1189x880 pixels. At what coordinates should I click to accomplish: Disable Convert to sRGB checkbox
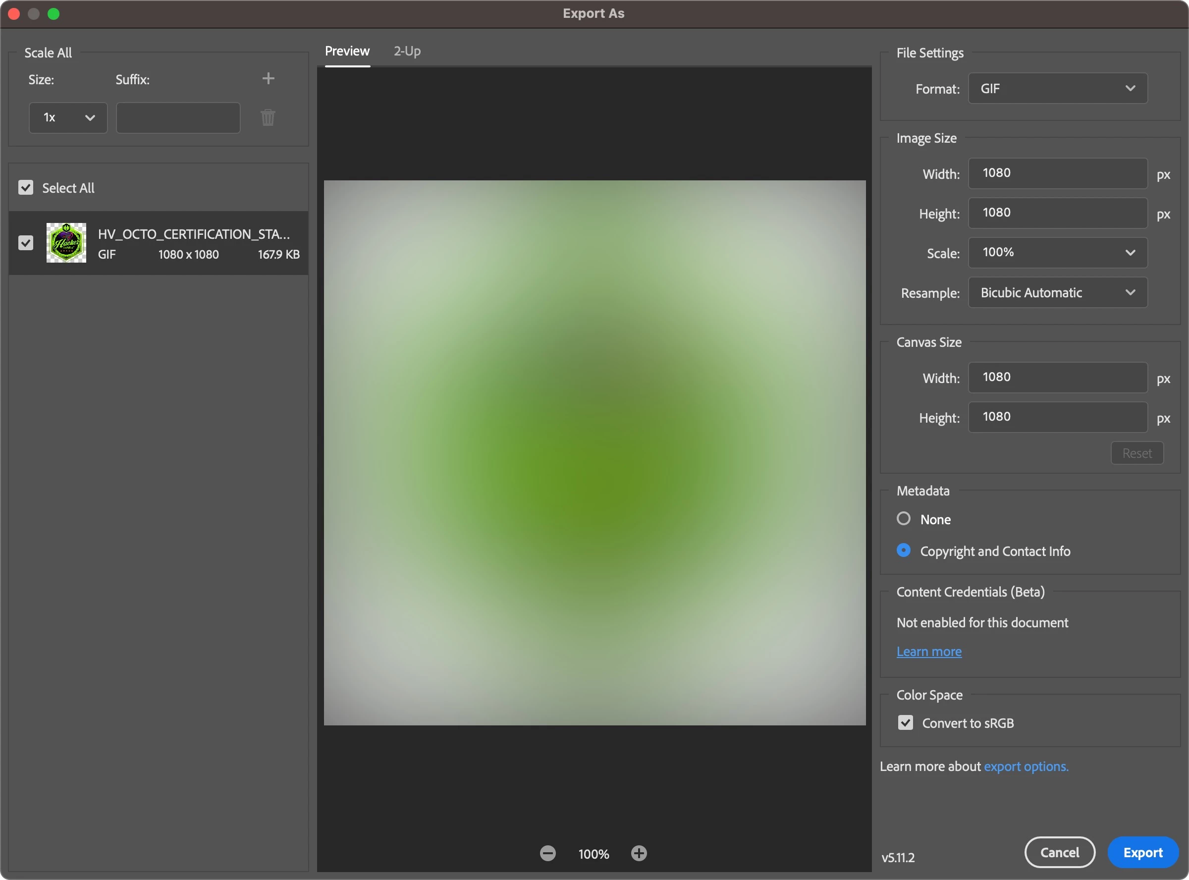(905, 723)
